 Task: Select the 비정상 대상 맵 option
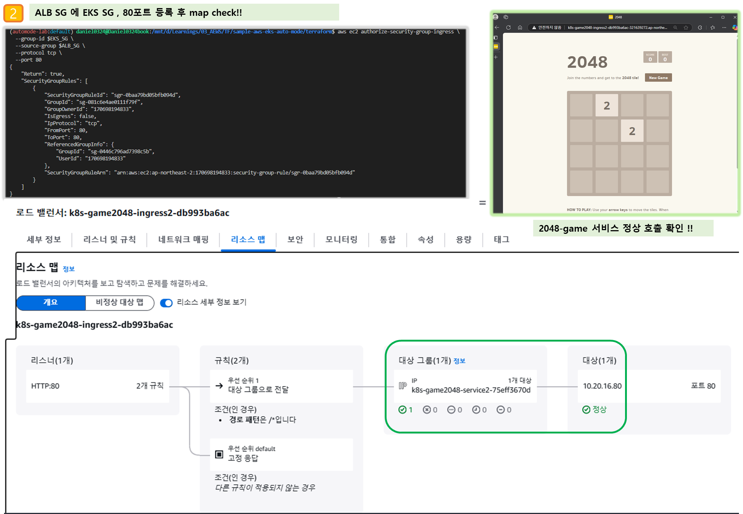[119, 303]
